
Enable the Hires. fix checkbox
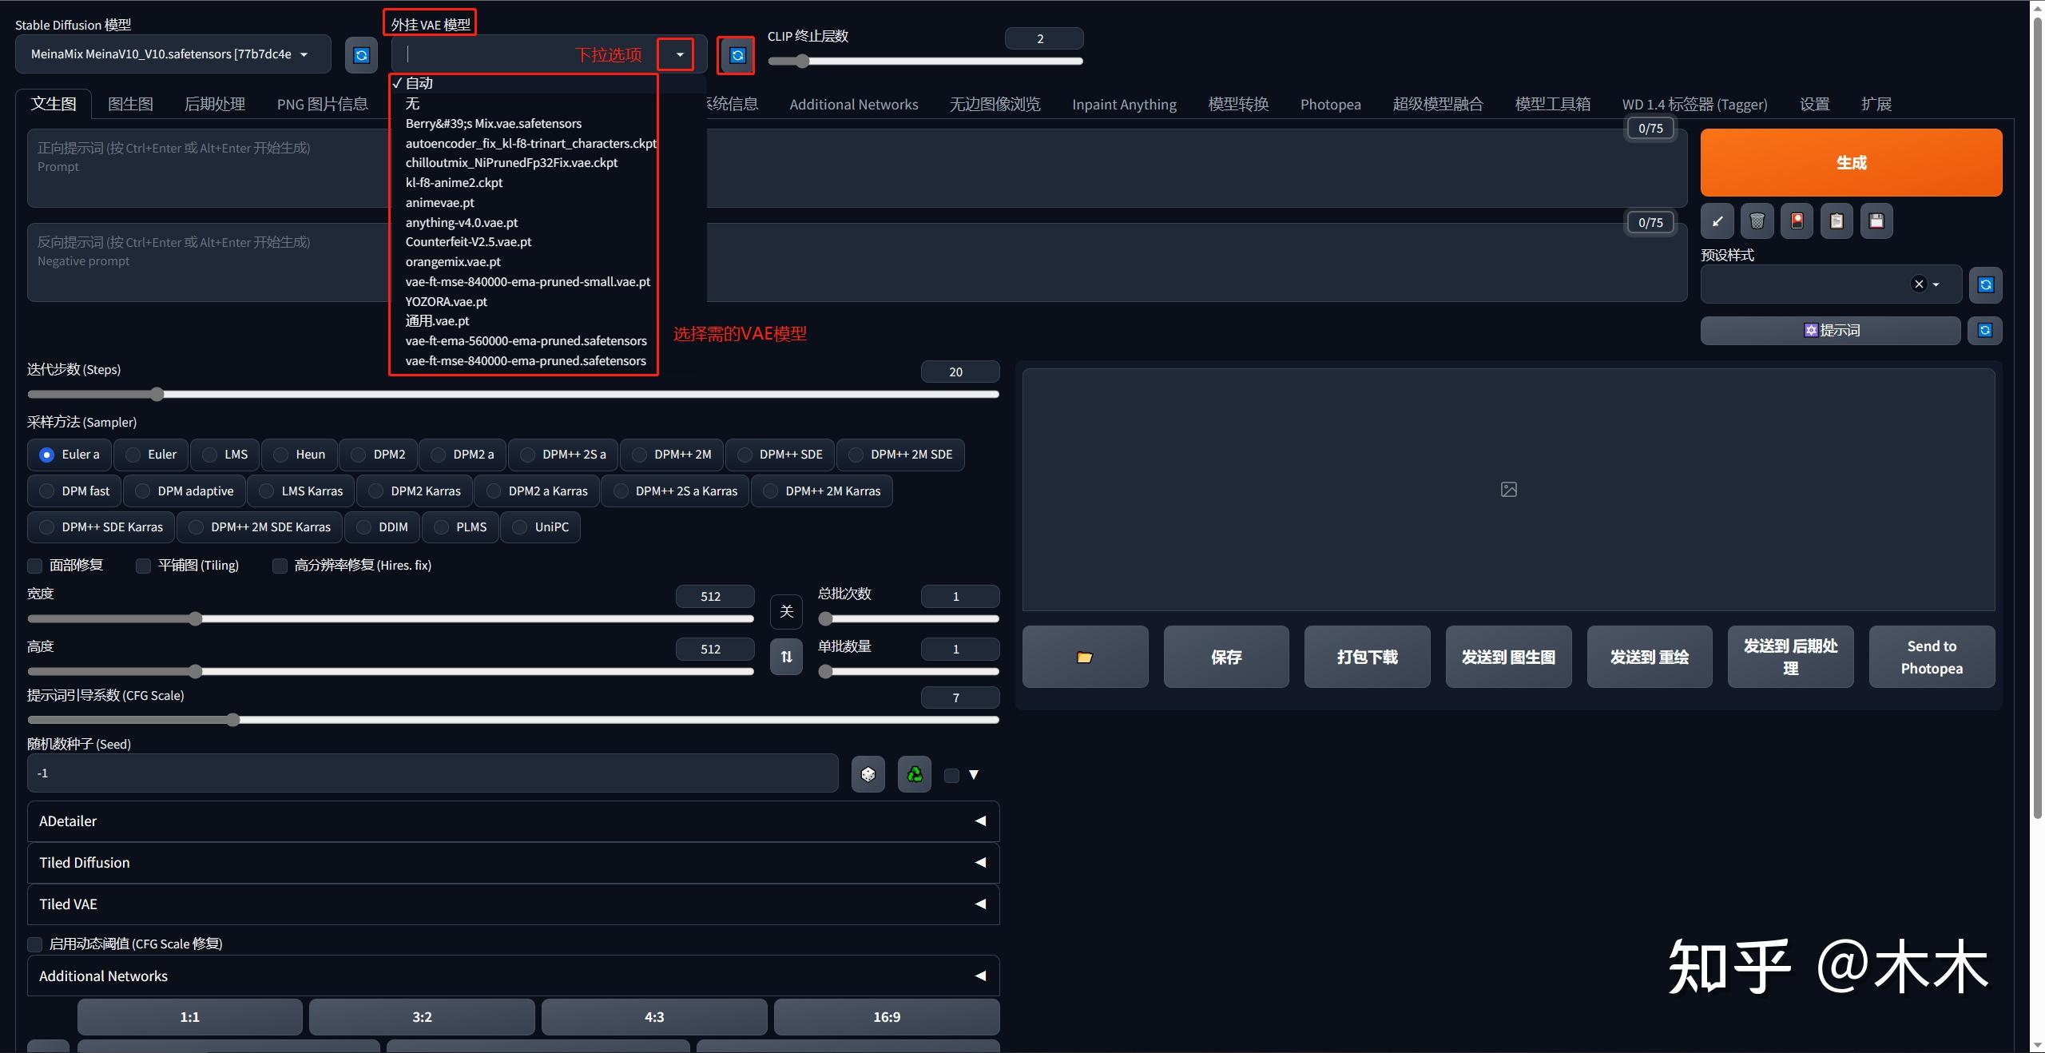(x=280, y=566)
